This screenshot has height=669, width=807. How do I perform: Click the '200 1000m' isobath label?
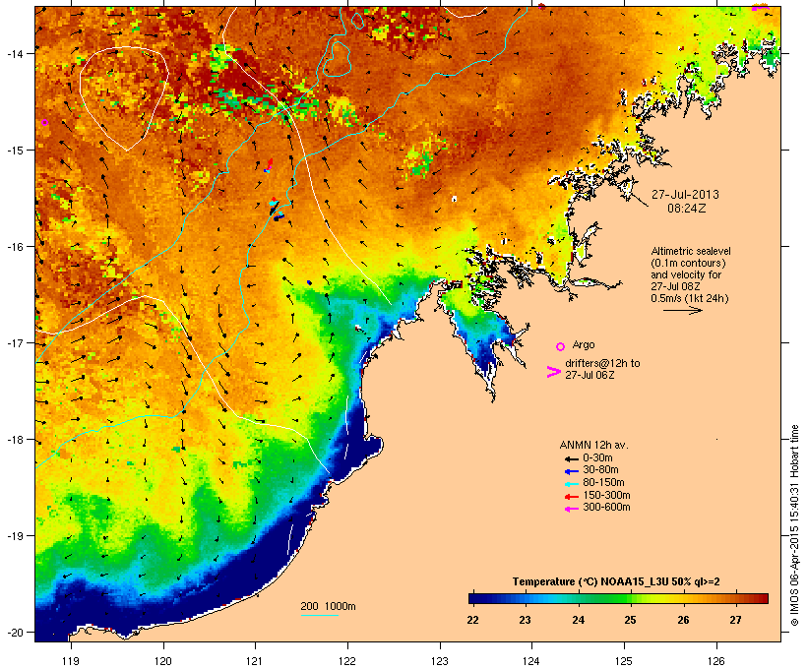[328, 606]
